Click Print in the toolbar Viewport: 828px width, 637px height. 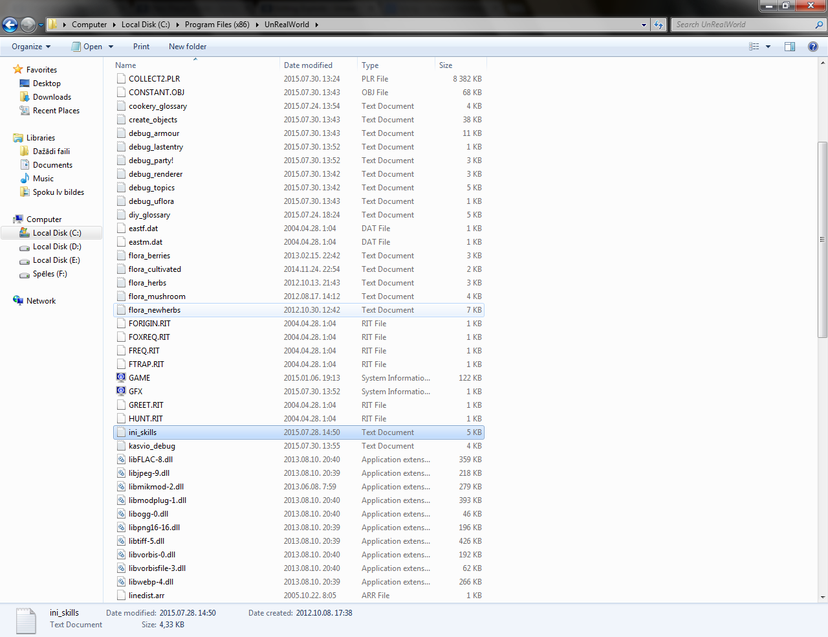pyautogui.click(x=141, y=47)
